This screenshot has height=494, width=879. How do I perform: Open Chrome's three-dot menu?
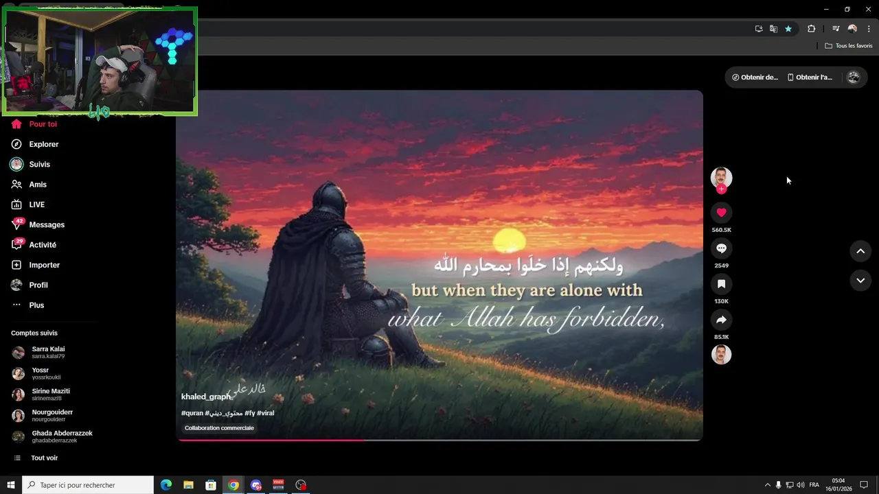tap(869, 29)
